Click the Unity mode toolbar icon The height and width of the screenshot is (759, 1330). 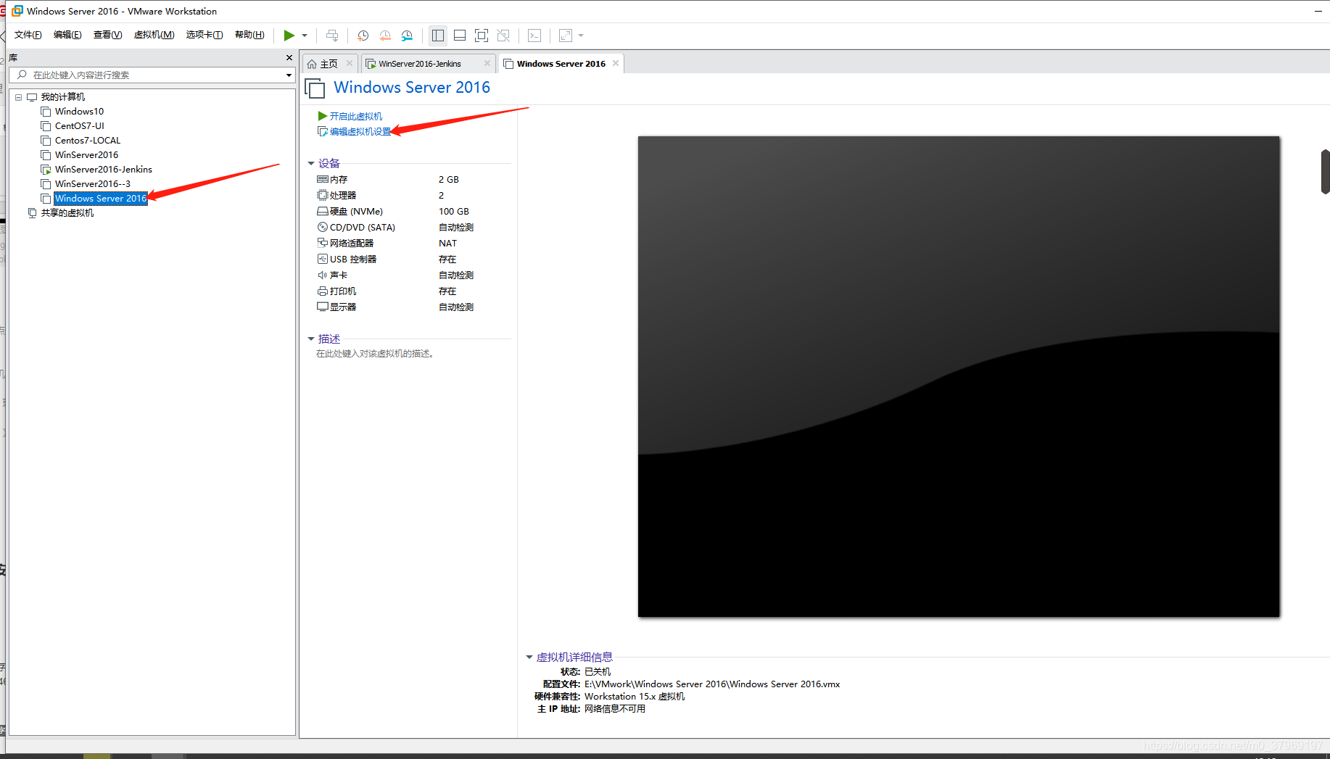tap(503, 36)
